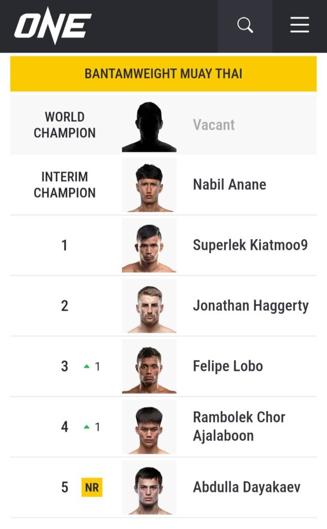This screenshot has height=529, width=327.
Task: Click the Bantamweight Muay Thai yellow header
Action: coord(163,73)
